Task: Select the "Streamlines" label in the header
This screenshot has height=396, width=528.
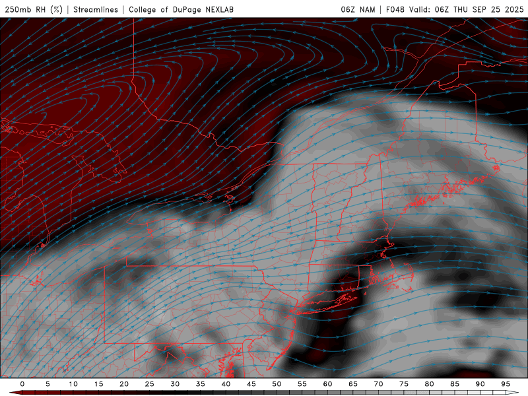Action: (96, 9)
